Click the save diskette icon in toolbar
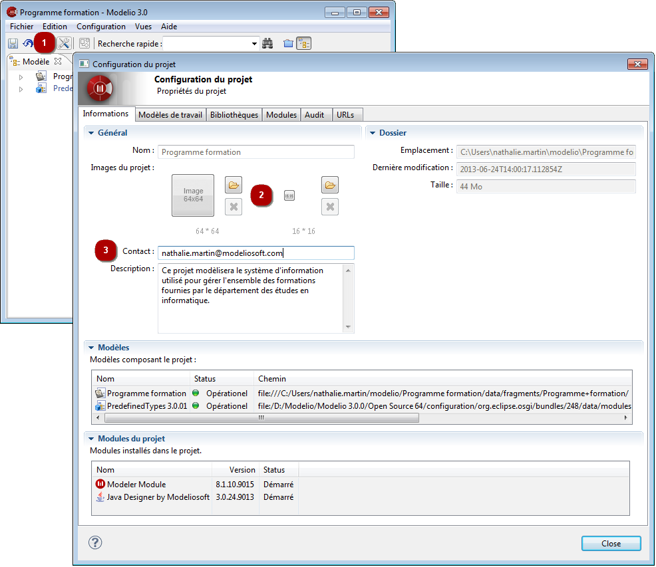The image size is (656, 567). (13, 43)
